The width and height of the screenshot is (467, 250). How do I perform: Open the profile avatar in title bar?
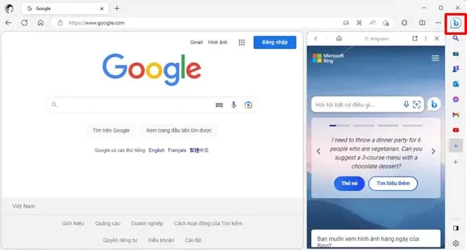[9, 9]
